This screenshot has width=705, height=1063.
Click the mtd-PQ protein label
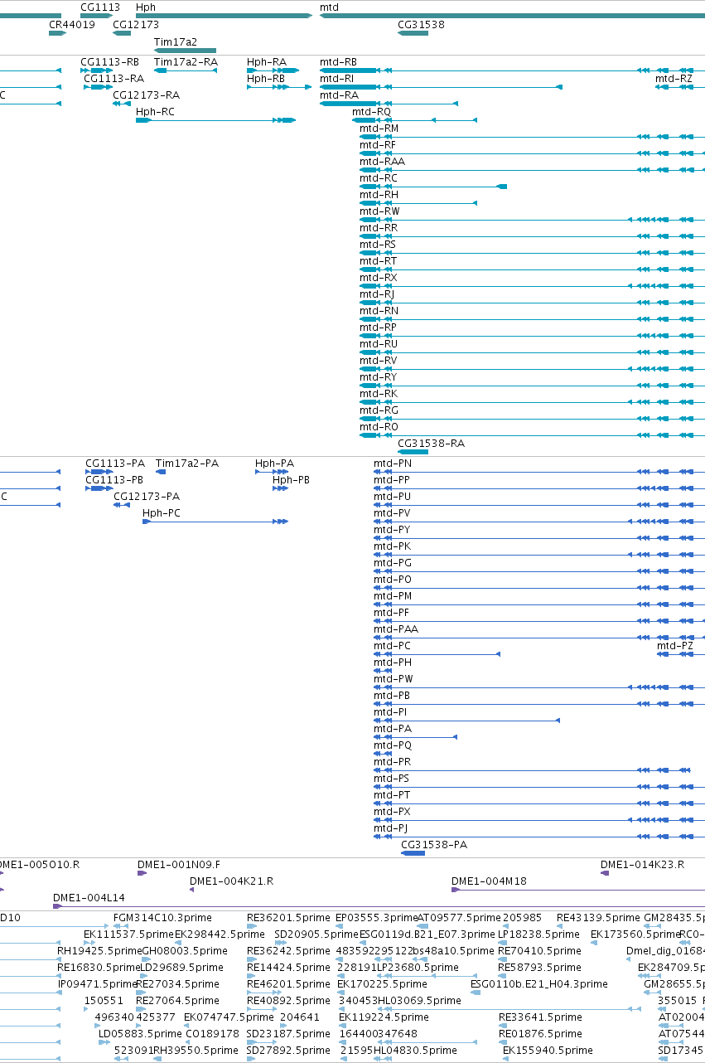pos(393,745)
